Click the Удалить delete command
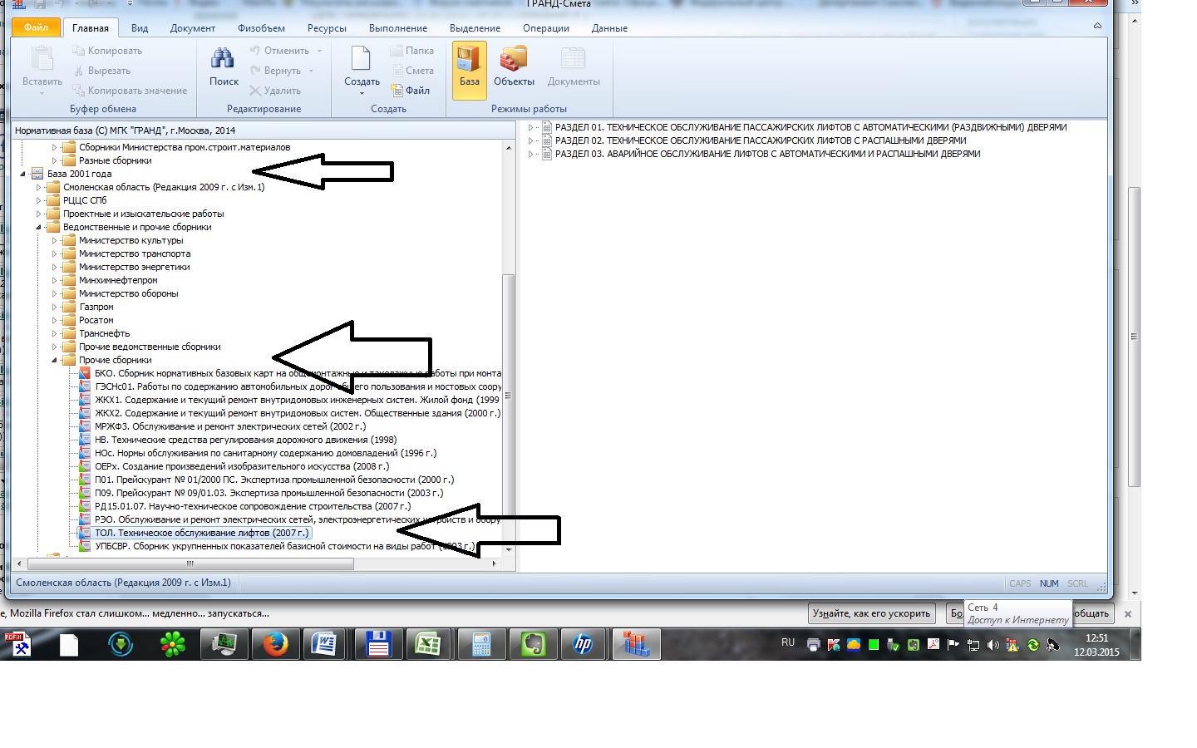Image resolution: width=1197 pixels, height=748 pixels. (x=275, y=91)
